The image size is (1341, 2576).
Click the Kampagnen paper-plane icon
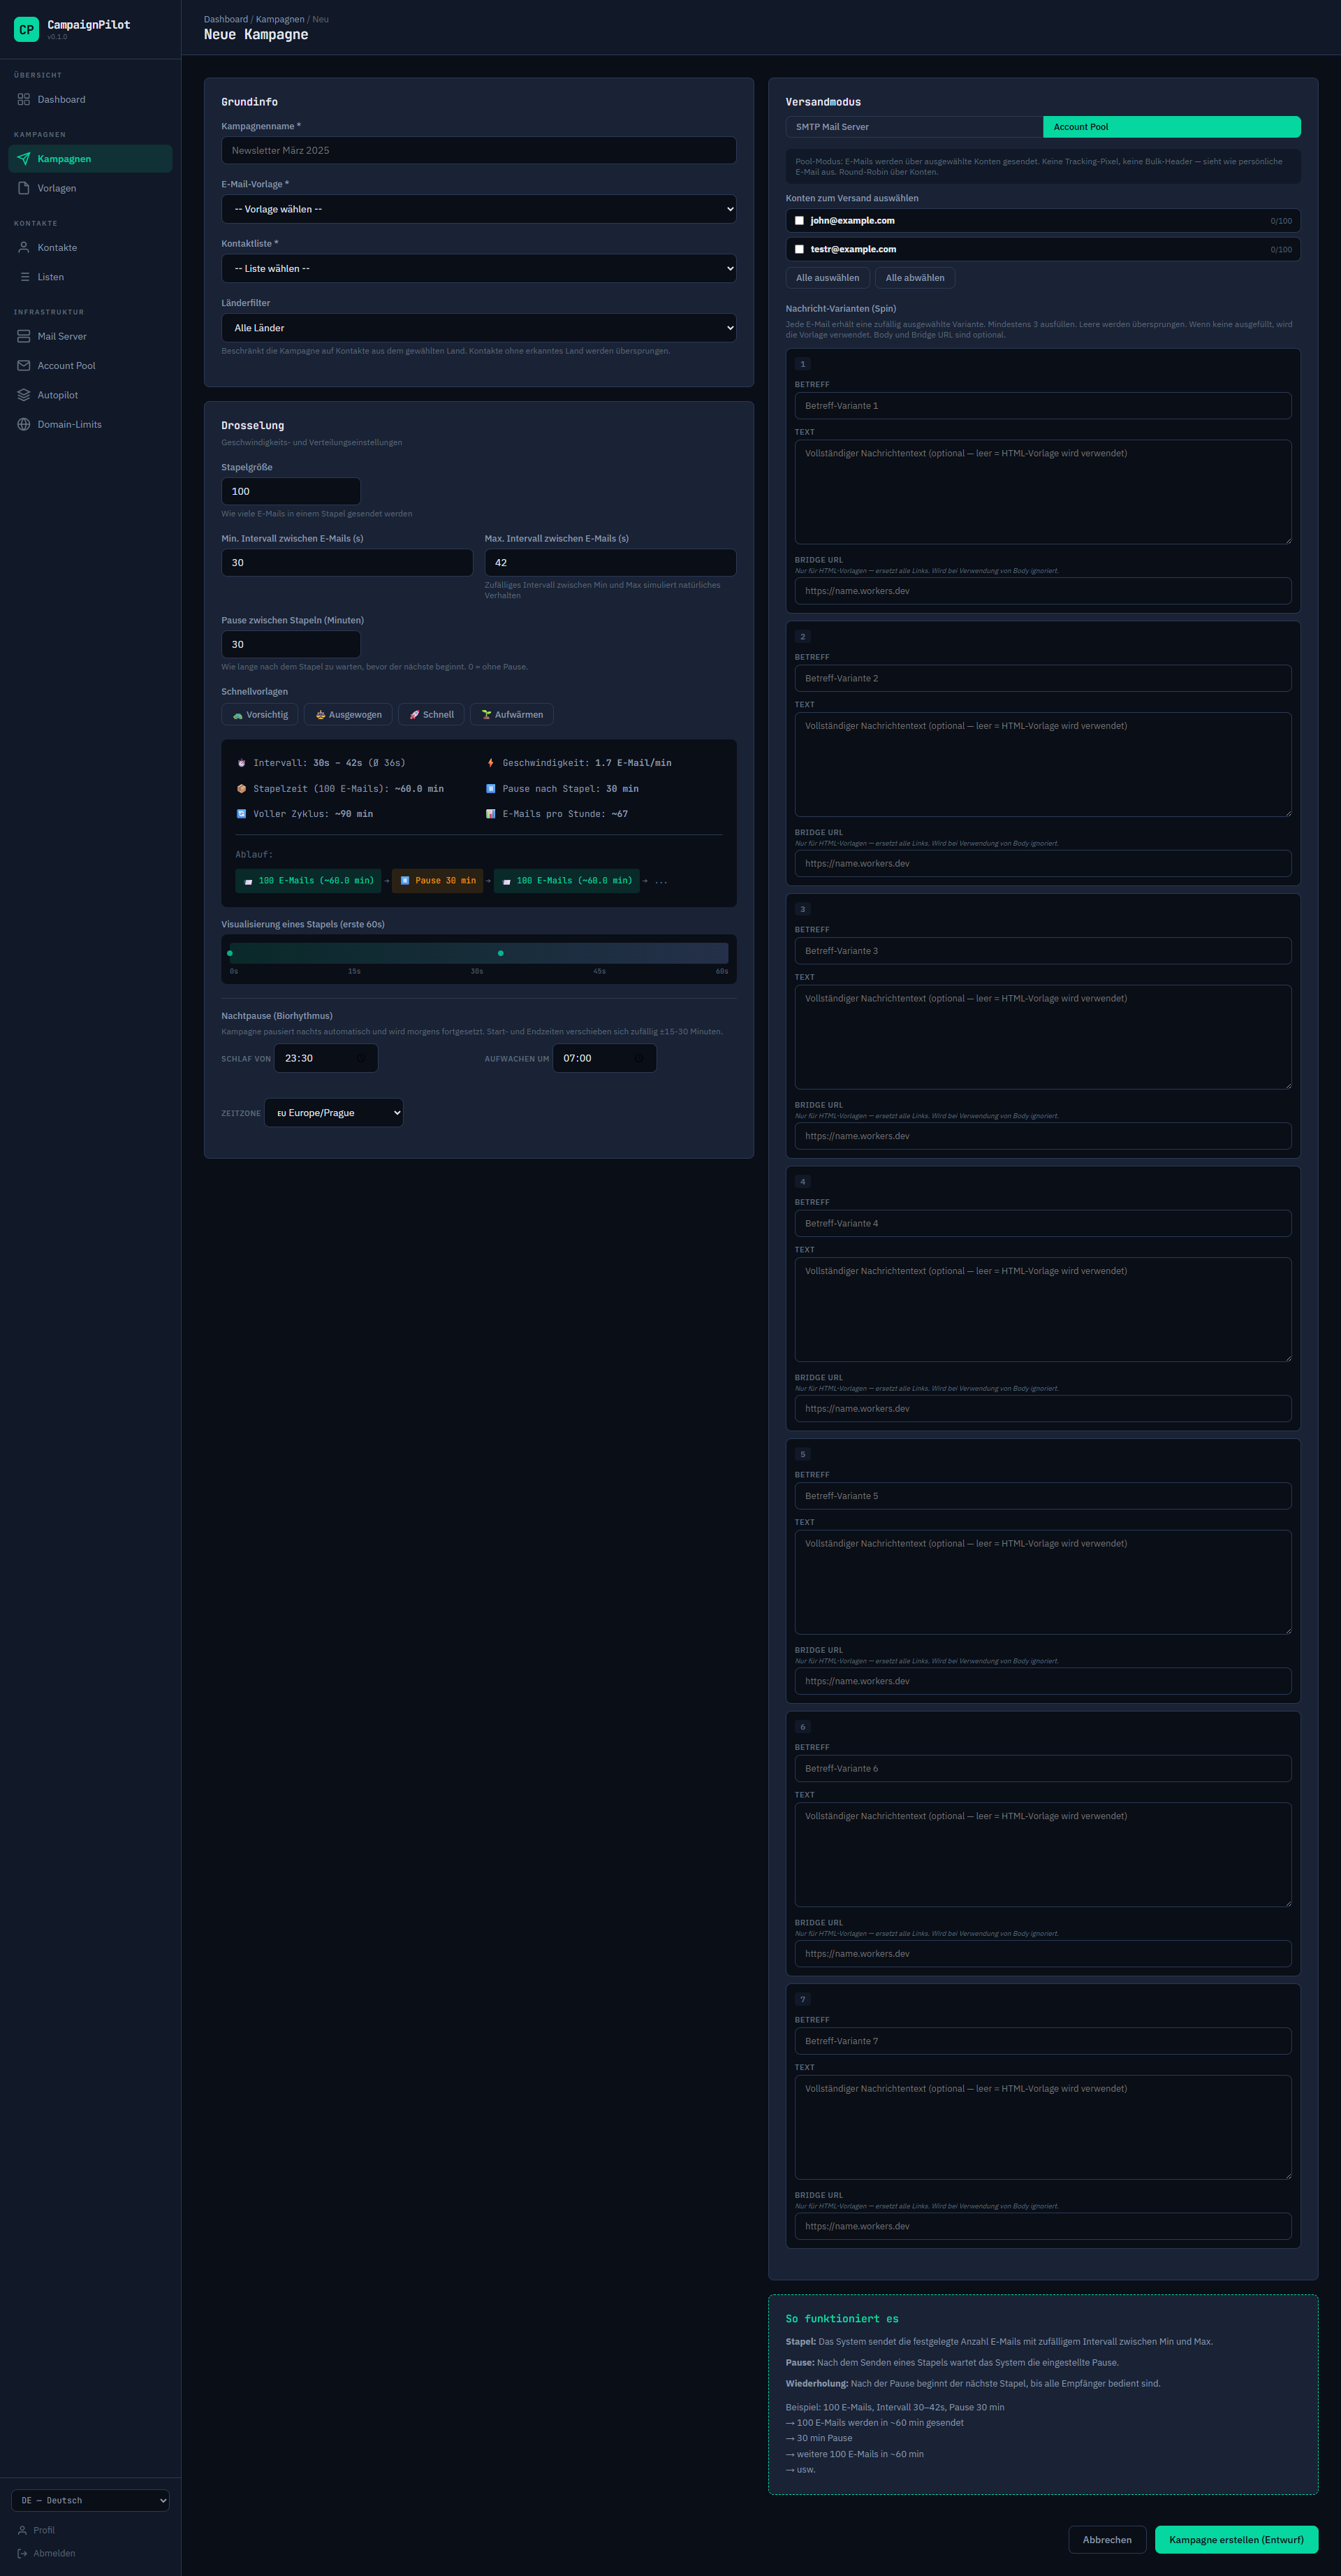[x=24, y=158]
